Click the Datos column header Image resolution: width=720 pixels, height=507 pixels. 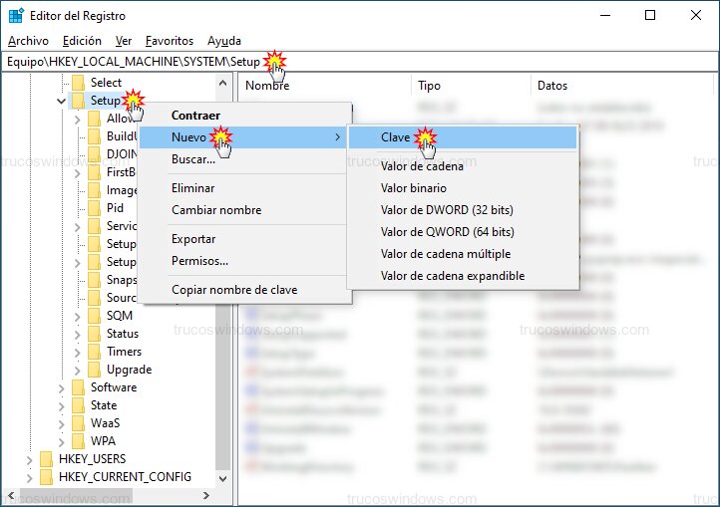click(622, 86)
